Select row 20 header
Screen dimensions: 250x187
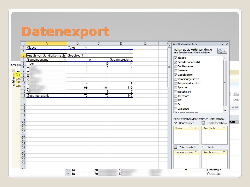click(x=24, y=124)
